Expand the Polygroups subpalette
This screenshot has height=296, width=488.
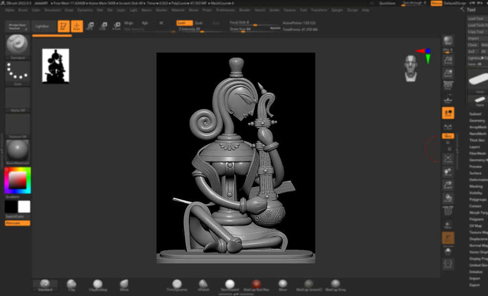478,200
